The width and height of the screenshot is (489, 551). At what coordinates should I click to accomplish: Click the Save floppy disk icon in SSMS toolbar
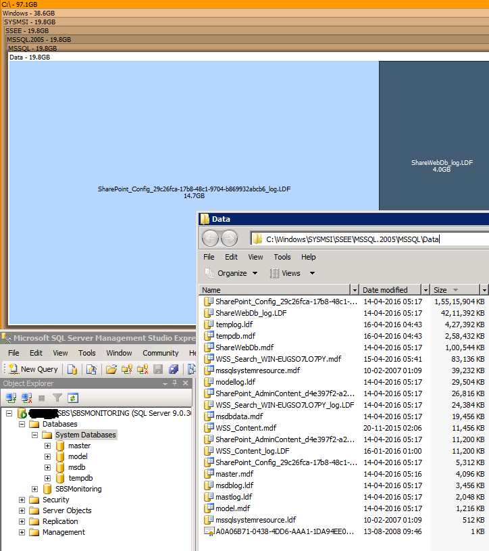click(158, 369)
